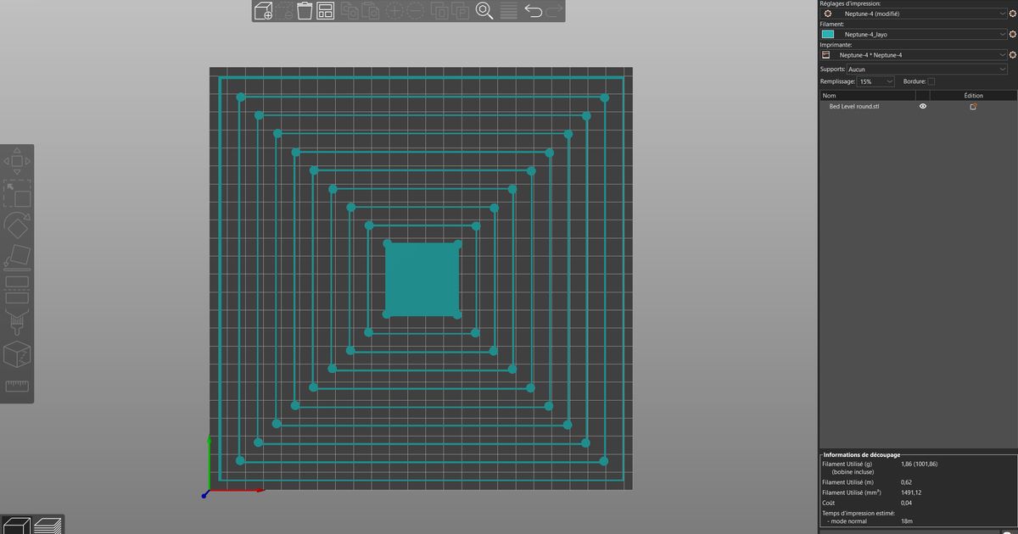Open the Arrange toolbar icon
The height and width of the screenshot is (534, 1018).
(326, 11)
